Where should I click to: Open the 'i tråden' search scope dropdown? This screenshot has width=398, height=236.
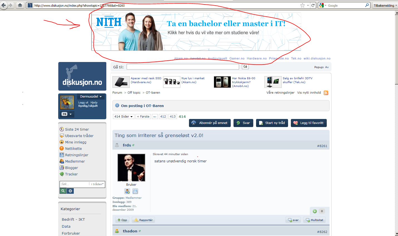click(97, 184)
